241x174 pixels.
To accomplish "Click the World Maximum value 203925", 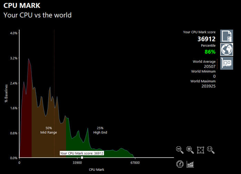I will 208,86.
